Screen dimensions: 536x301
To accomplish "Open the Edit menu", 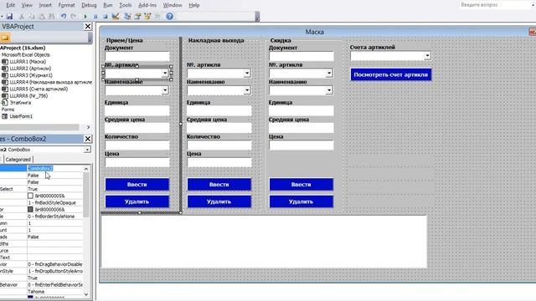I will click(x=11, y=5).
